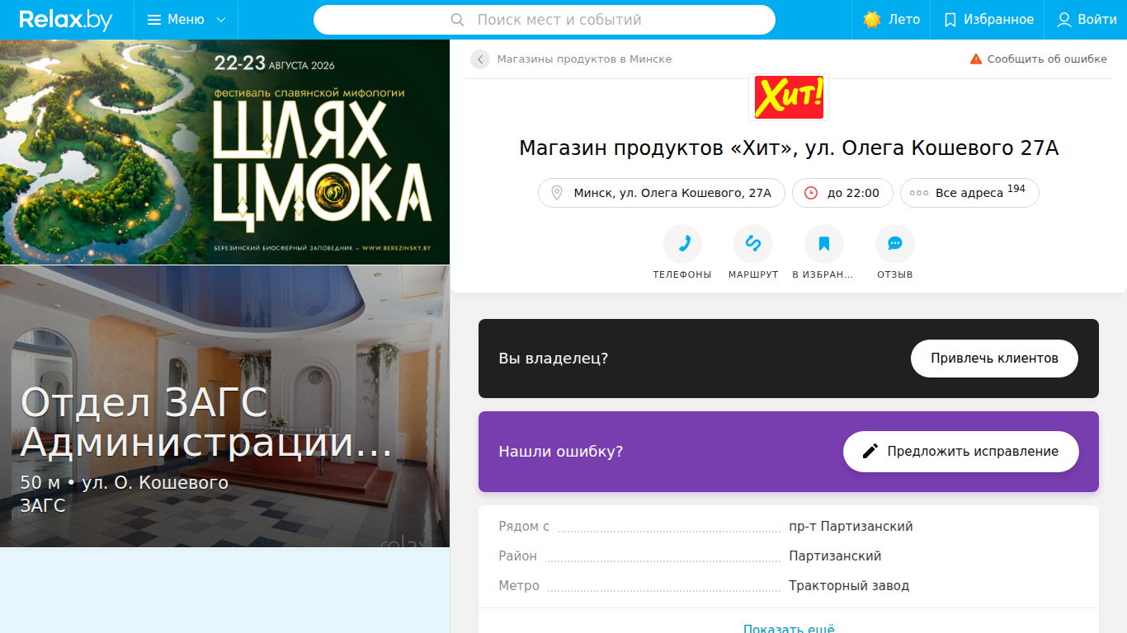The width and height of the screenshot is (1127, 633).
Task: Open the Отдел ЗАГС Администрации card
Action: 224,406
